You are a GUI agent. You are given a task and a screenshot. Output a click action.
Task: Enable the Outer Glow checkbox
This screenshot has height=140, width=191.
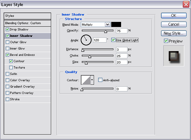click(7, 42)
